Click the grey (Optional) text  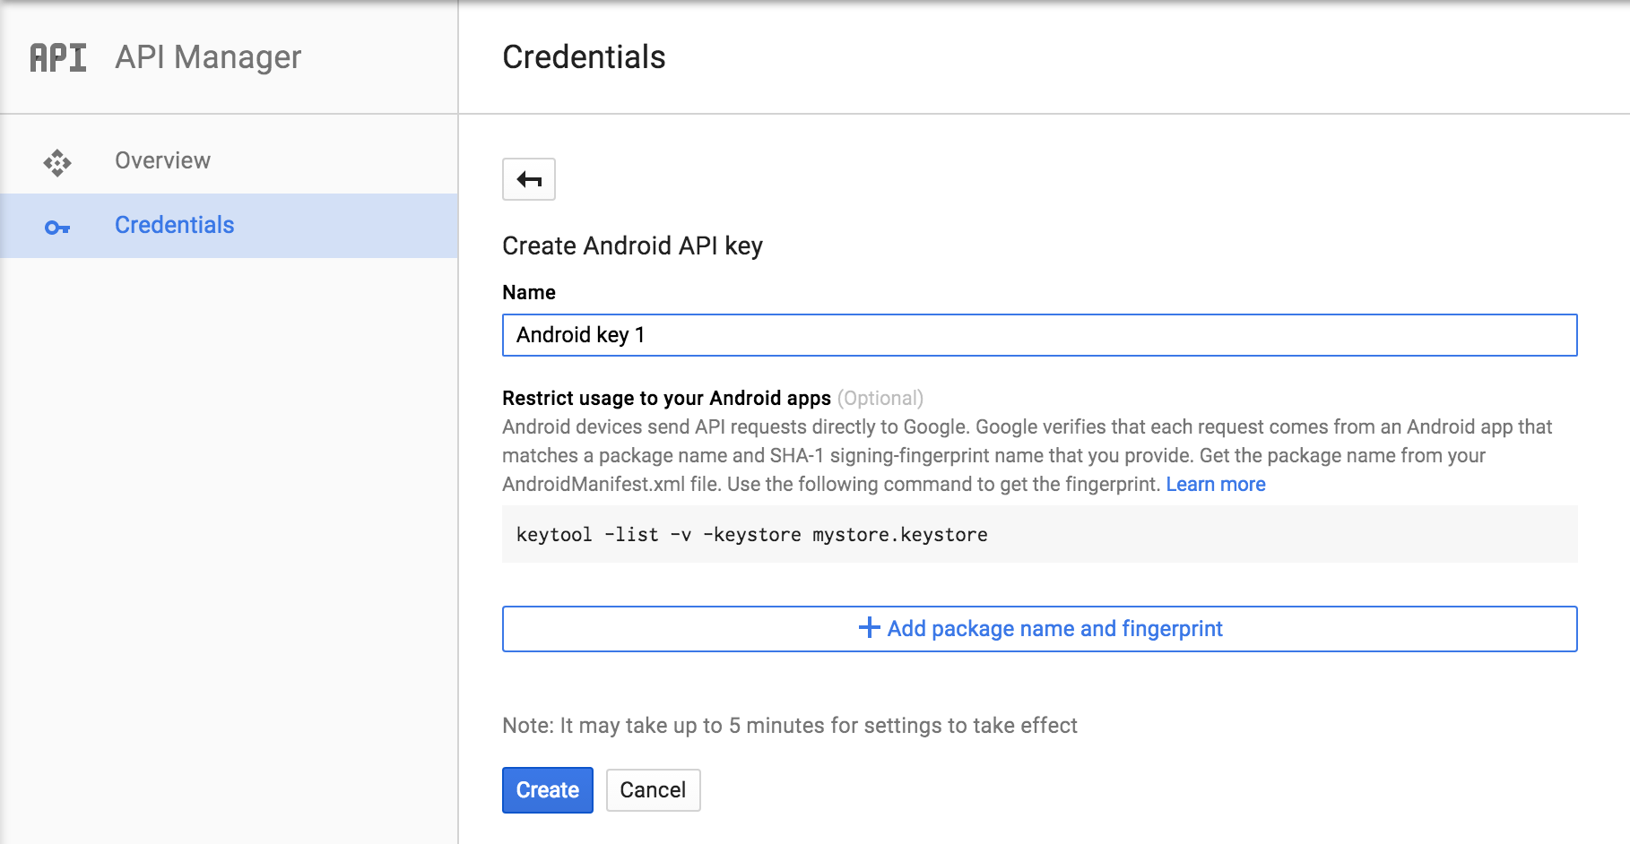880,398
